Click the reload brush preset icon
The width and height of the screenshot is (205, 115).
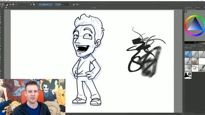point(37,4)
